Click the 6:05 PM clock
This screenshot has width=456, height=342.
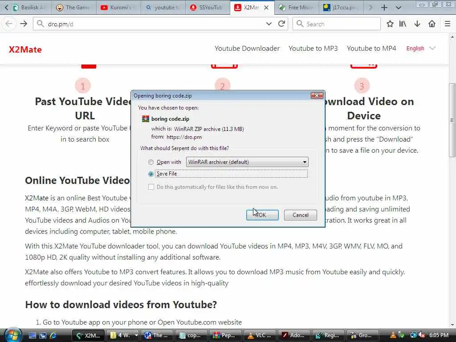[439, 335]
